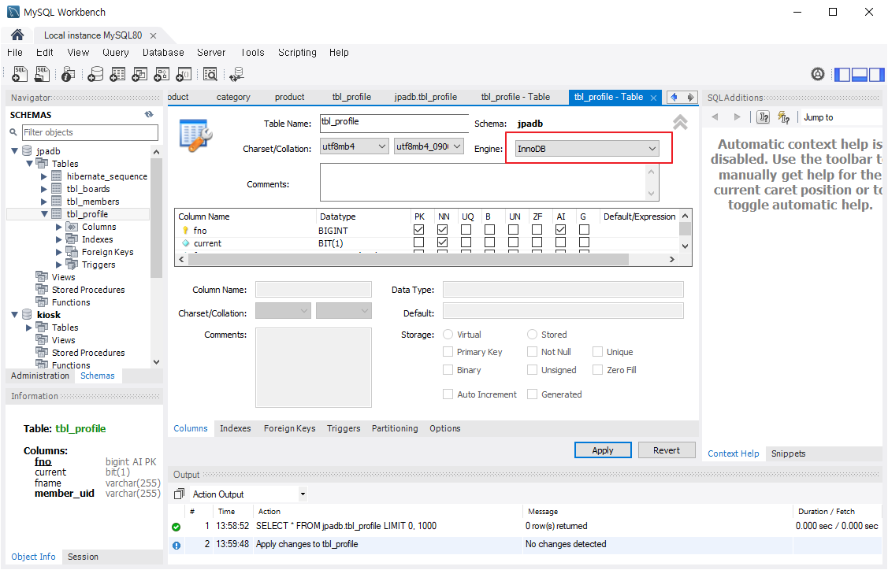Click the Table Name input field
This screenshot has height=570, width=888.
(x=394, y=123)
